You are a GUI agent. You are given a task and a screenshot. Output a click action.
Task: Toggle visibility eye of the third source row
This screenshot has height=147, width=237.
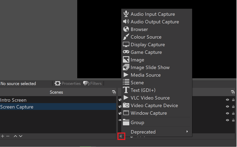pos(227,113)
